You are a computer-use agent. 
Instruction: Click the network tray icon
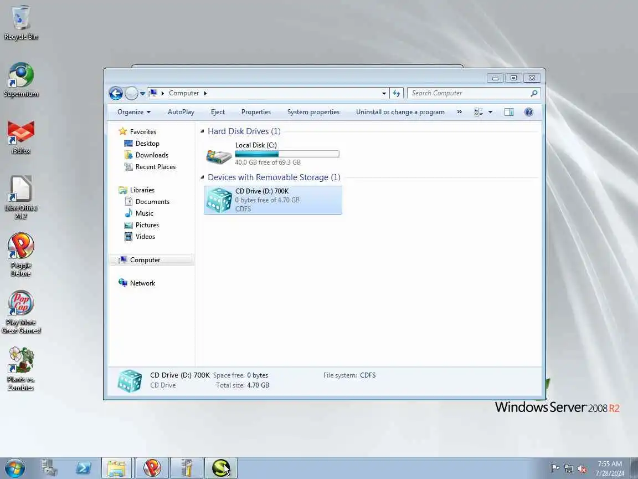point(569,469)
